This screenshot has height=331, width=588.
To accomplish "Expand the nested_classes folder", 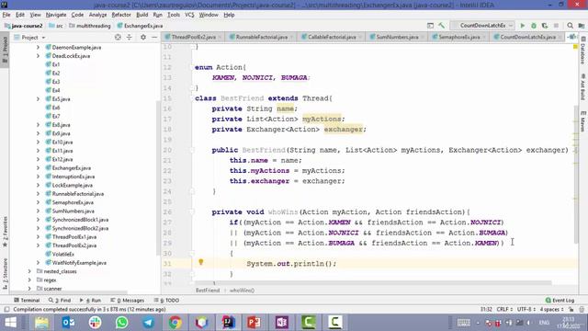I will [x=29, y=271].
